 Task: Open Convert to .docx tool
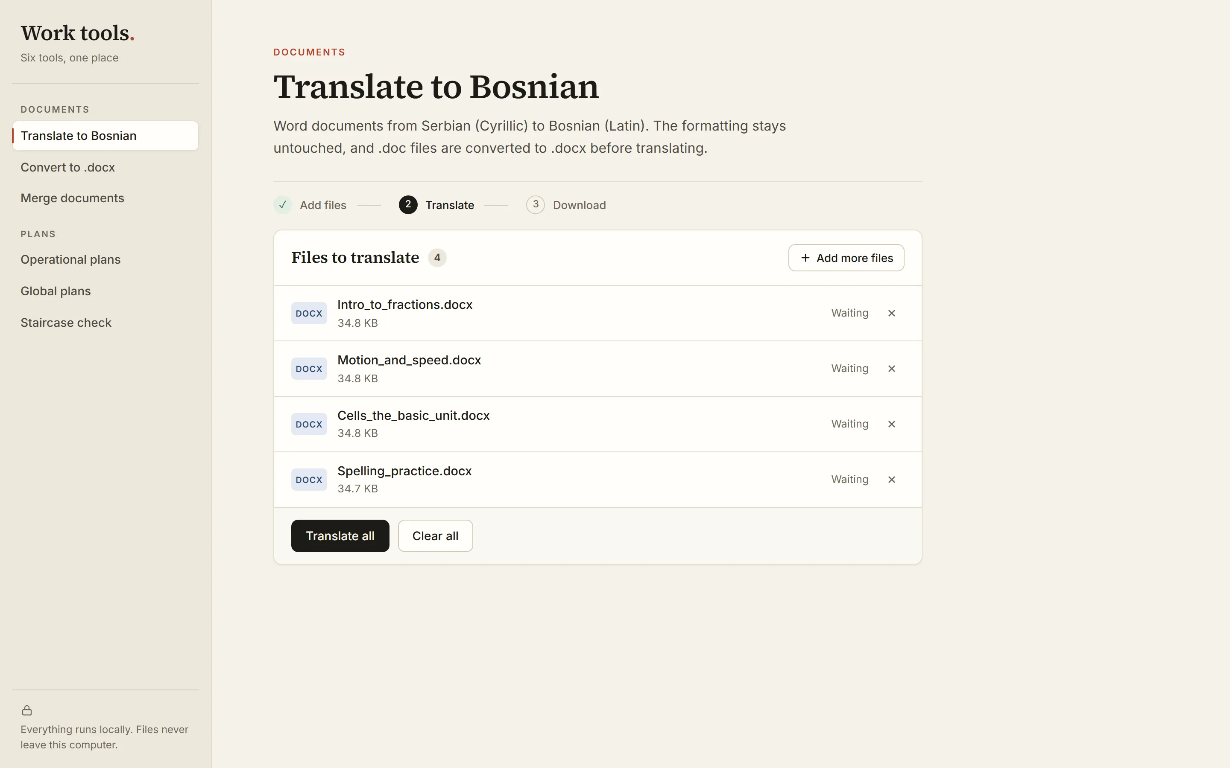pos(105,167)
